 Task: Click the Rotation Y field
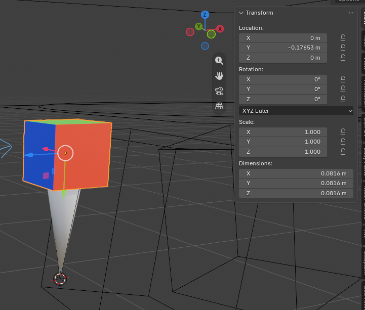283,89
